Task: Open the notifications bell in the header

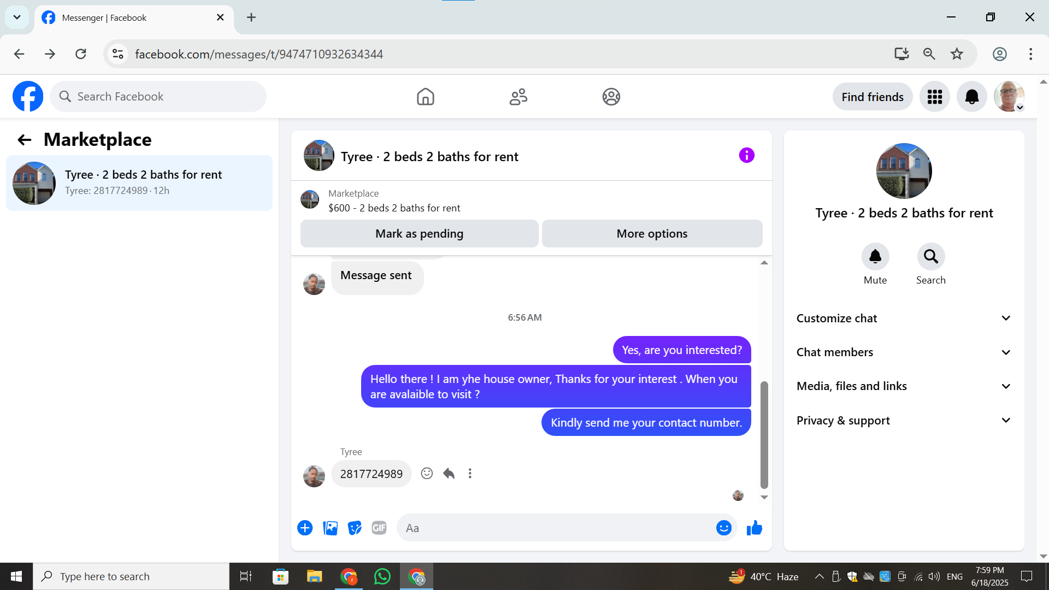Action: [x=972, y=97]
